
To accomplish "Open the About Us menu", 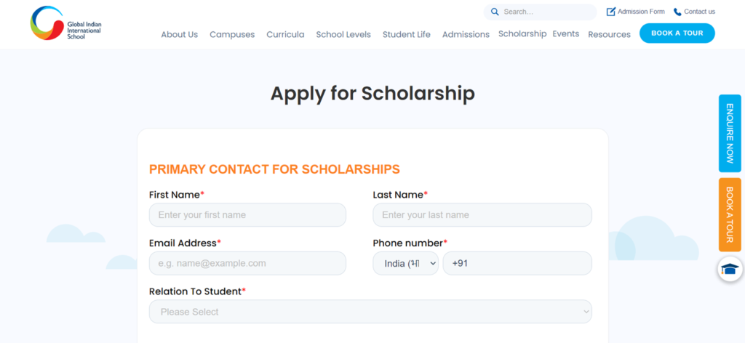I will [180, 35].
